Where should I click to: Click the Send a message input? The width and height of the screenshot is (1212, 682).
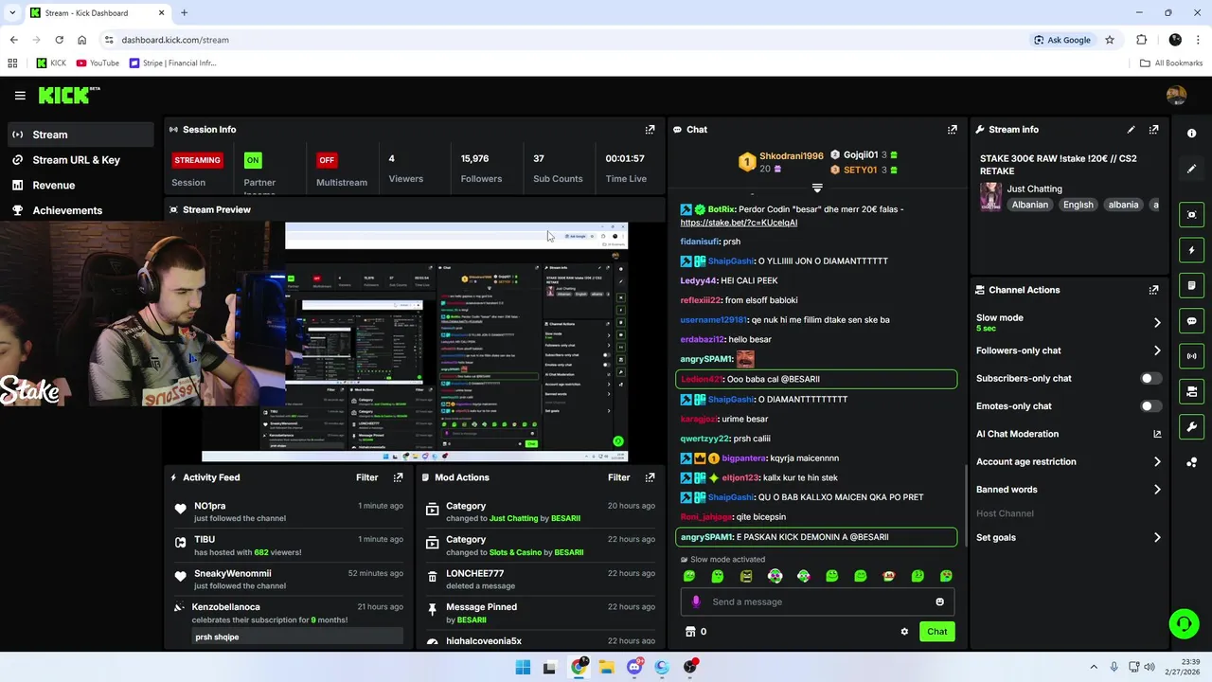pos(817,601)
